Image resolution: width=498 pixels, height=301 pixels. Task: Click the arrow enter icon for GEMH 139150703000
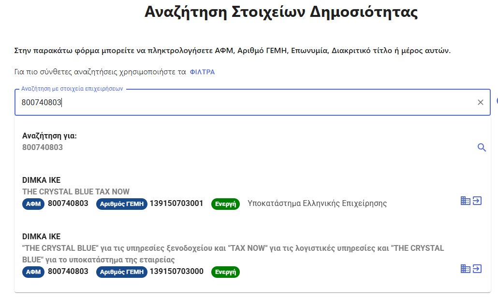coord(477,269)
